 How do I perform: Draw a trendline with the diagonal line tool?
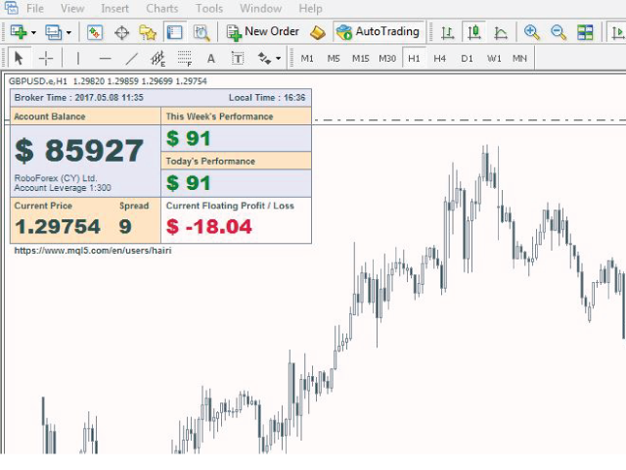coord(131,59)
